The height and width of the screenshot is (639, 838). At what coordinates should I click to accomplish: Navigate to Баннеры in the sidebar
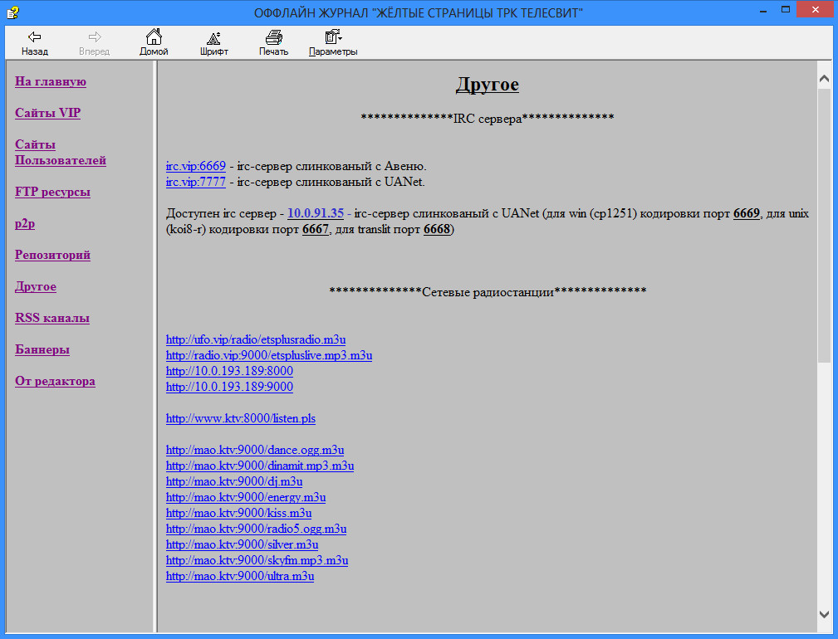point(42,349)
